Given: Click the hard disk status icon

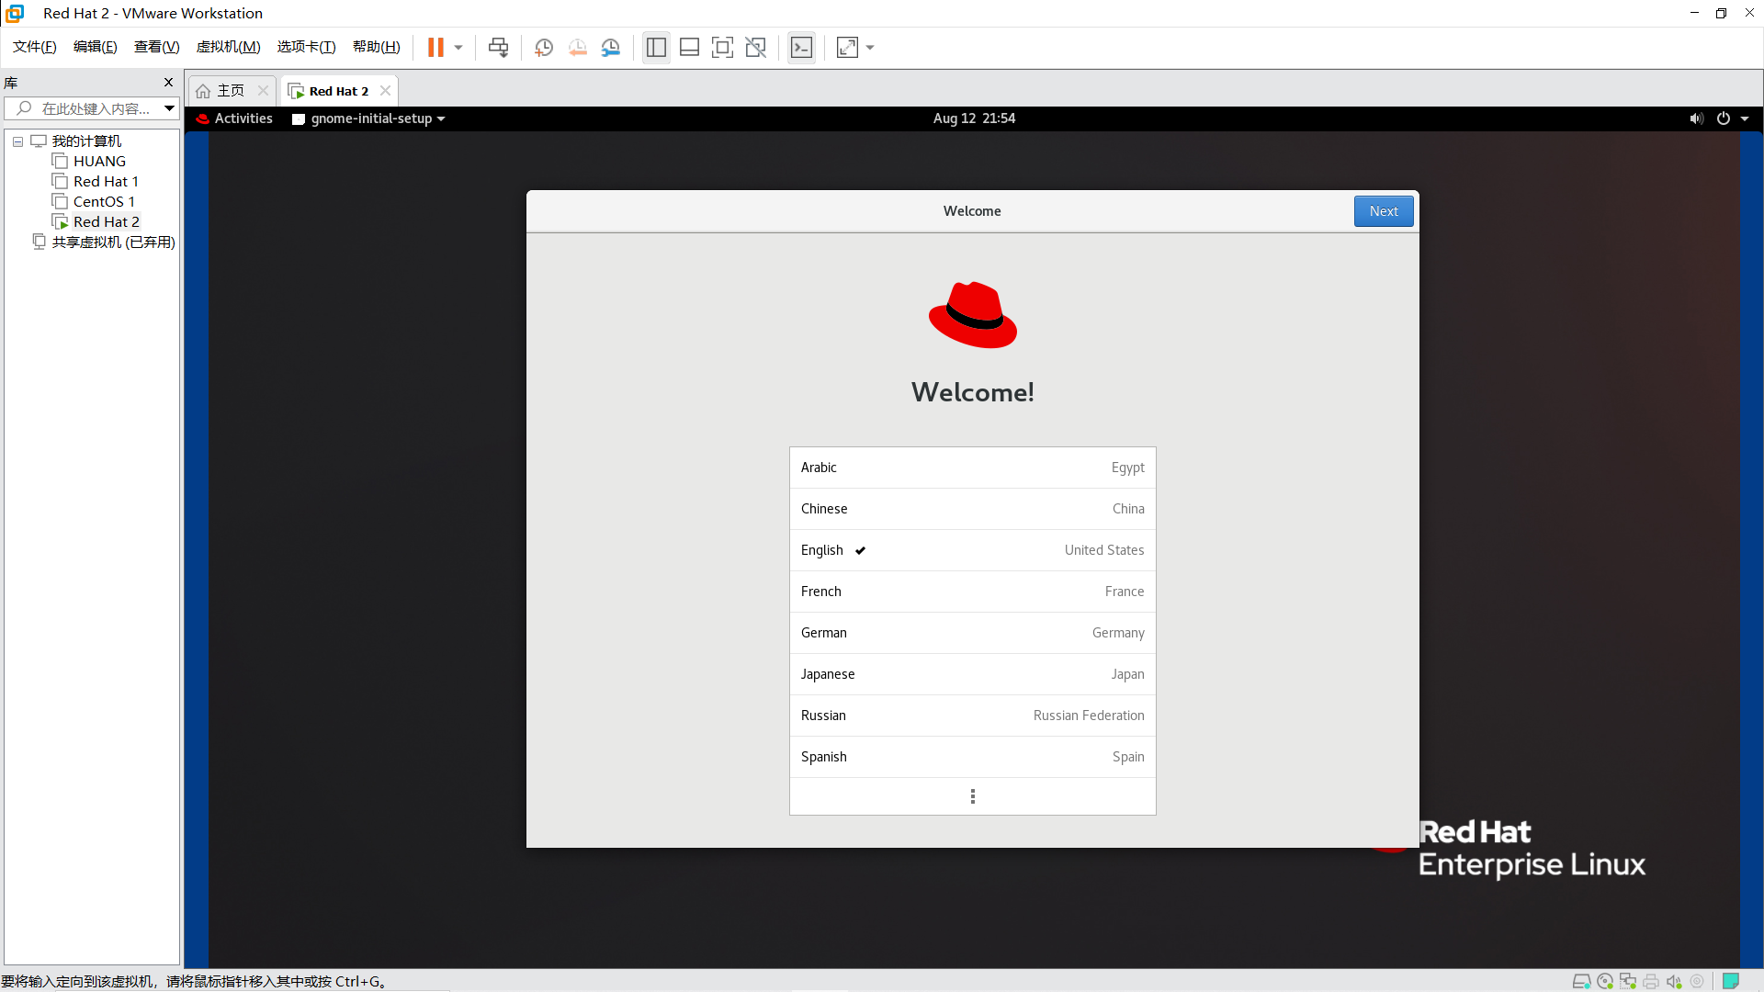Looking at the screenshot, I should click(1581, 981).
